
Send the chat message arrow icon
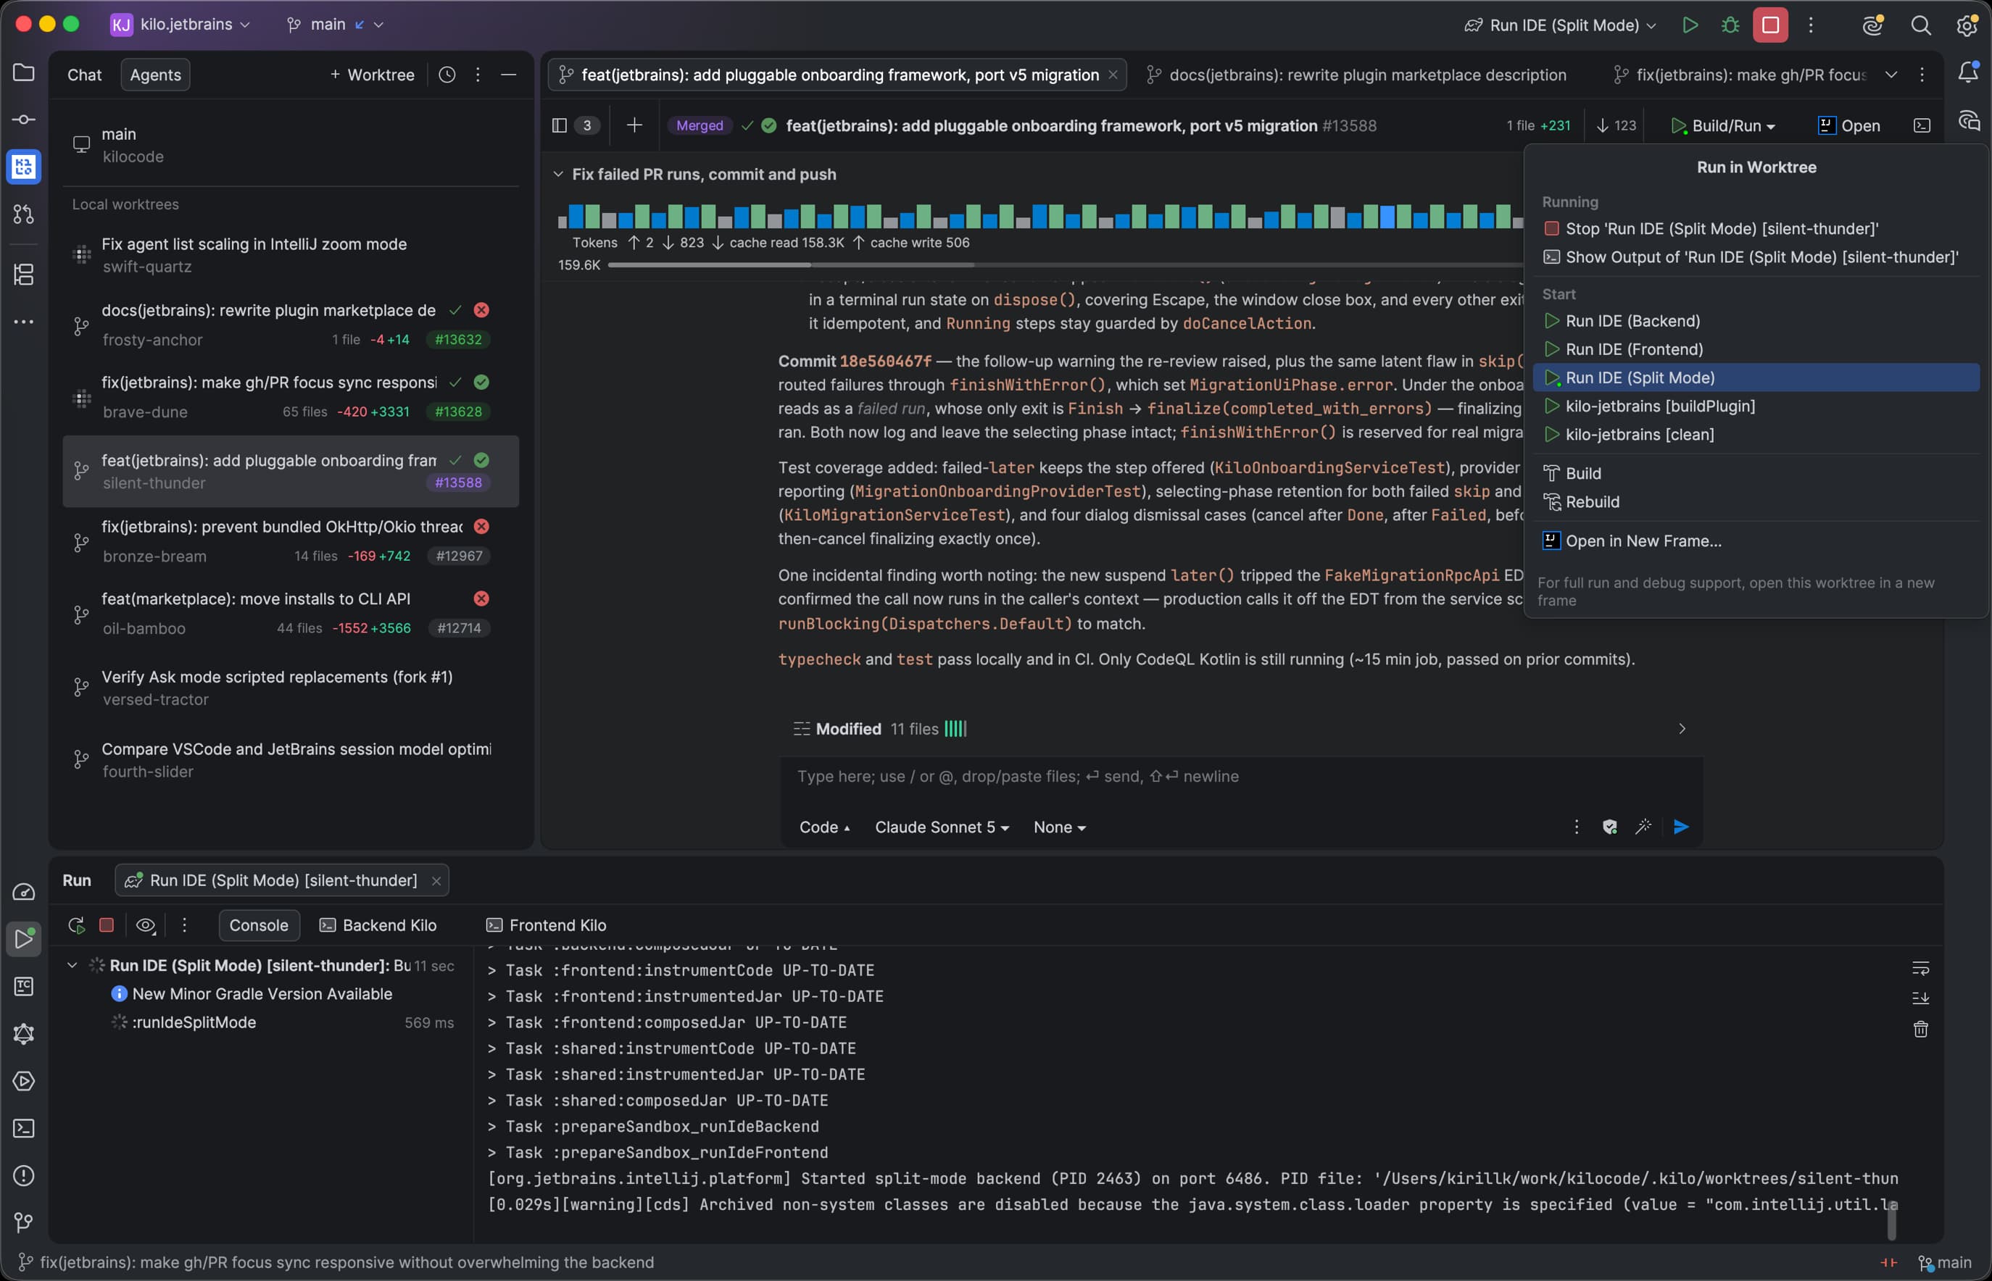[1681, 827]
